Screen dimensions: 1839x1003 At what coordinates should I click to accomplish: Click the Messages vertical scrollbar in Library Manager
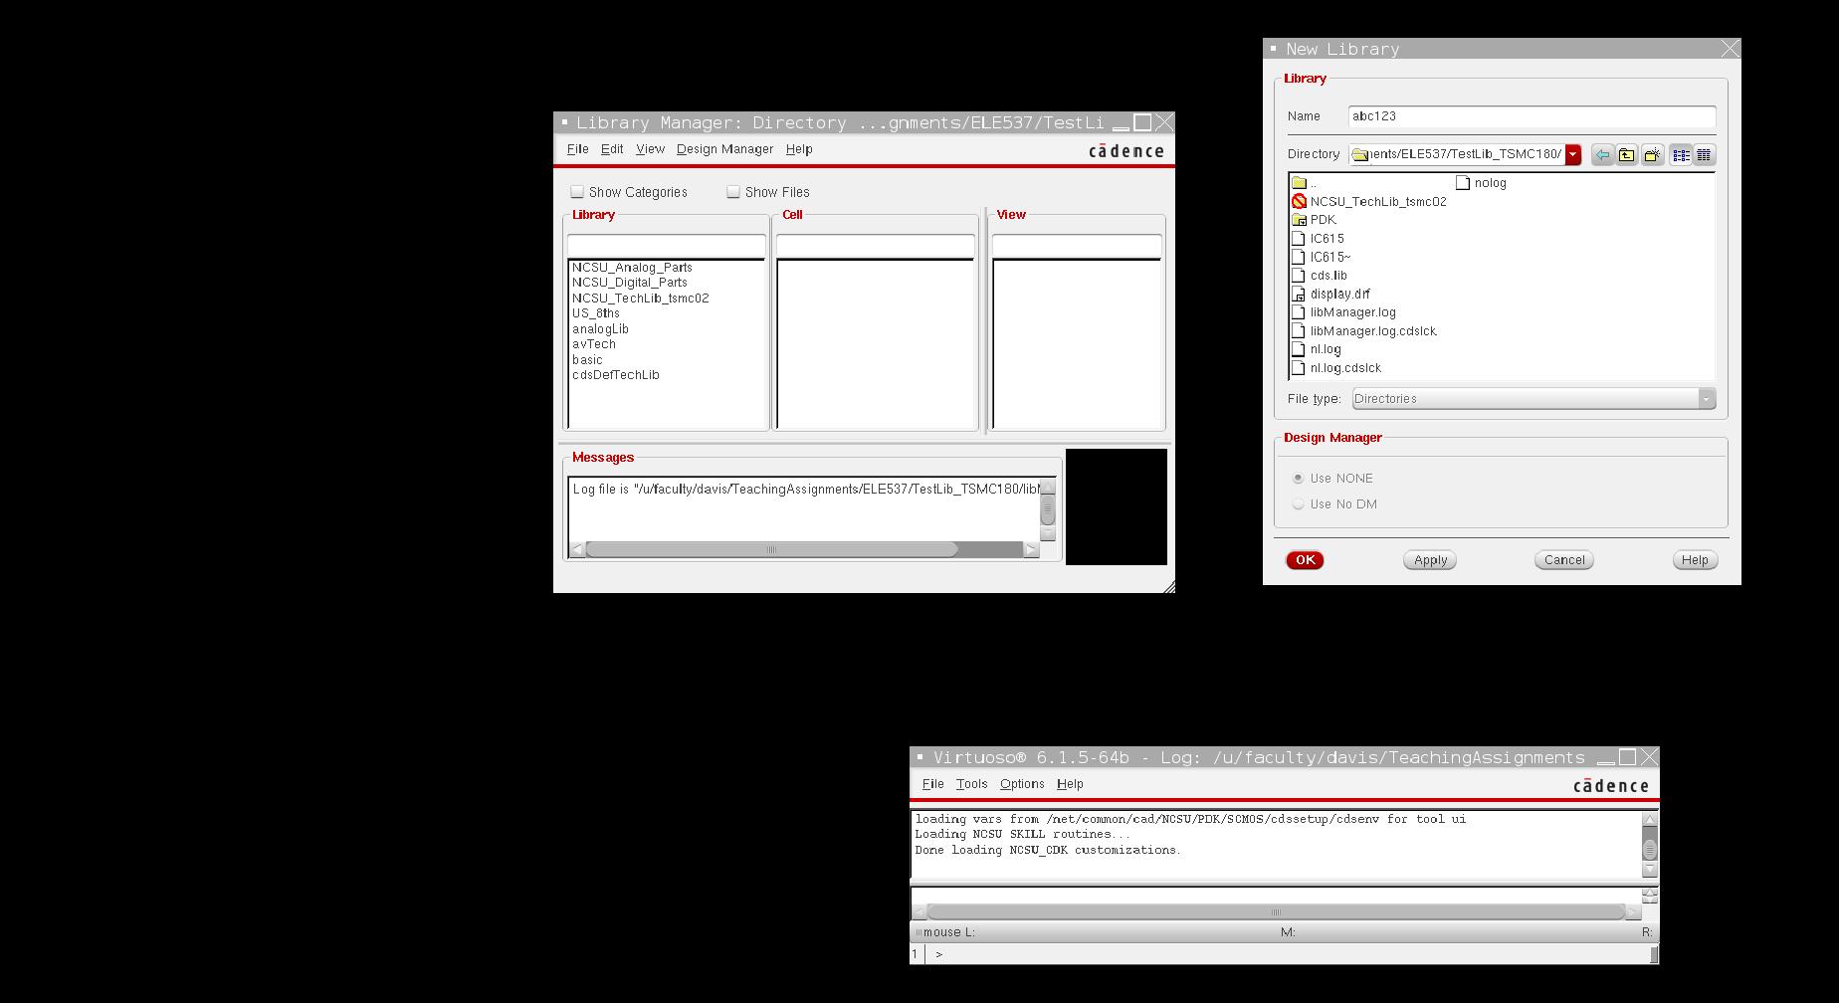click(x=1048, y=509)
